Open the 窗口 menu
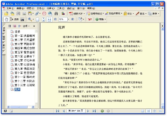This screenshot has width=167, height=116. point(81,8)
